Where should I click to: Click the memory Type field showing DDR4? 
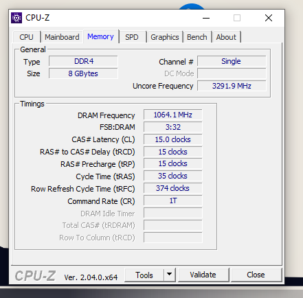pyautogui.click(x=83, y=61)
